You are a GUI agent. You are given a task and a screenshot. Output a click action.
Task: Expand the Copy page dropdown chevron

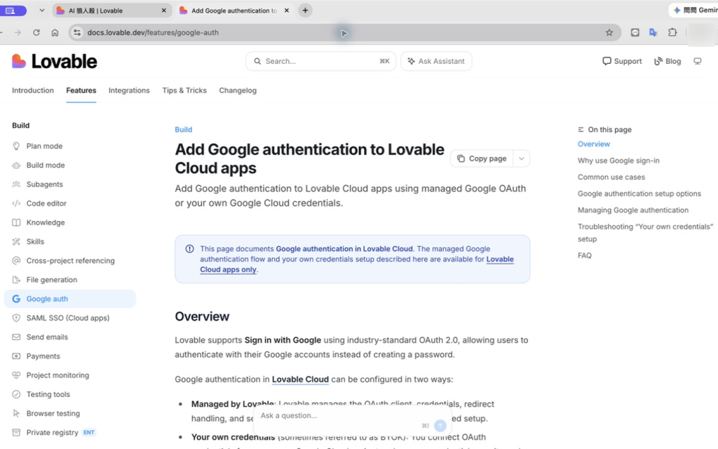click(521, 159)
